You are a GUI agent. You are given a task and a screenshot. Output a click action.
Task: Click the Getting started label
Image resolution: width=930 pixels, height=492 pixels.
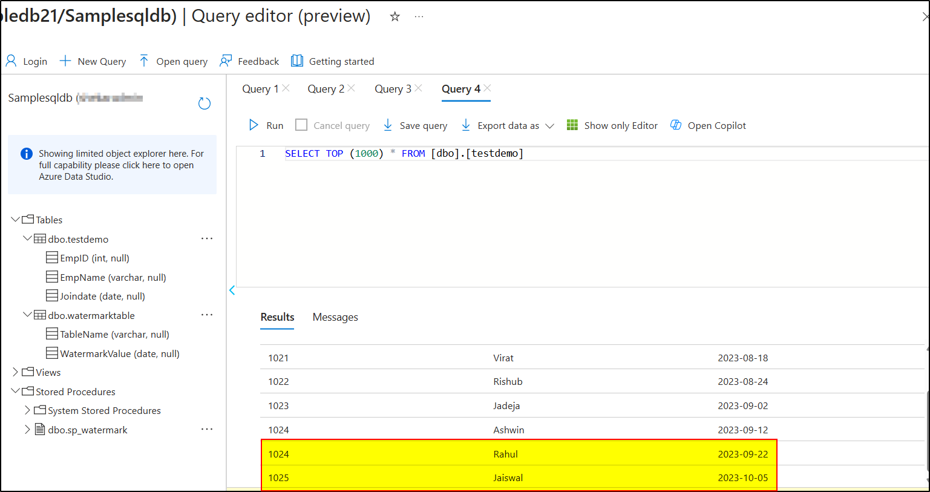(x=341, y=61)
